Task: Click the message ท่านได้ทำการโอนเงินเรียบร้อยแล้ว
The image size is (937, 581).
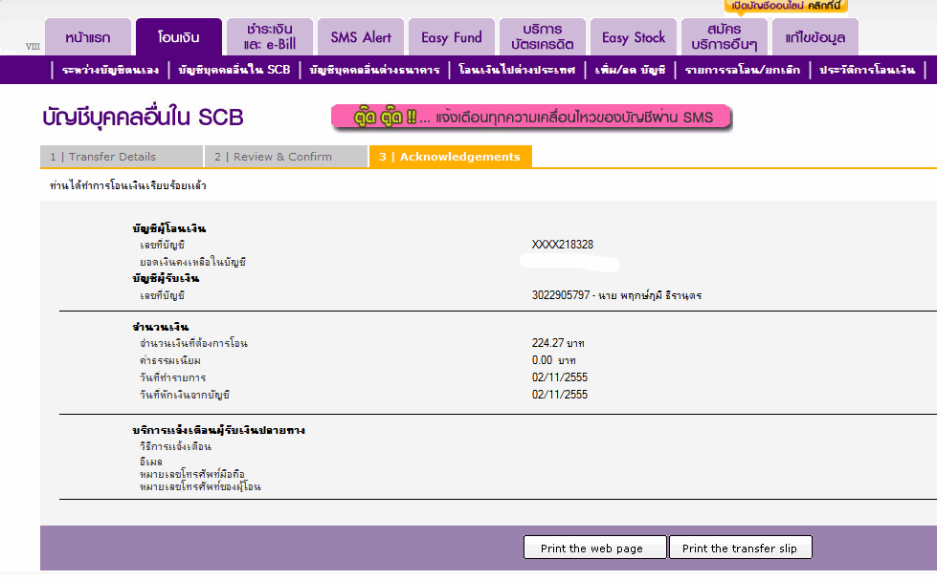Action: [x=128, y=185]
